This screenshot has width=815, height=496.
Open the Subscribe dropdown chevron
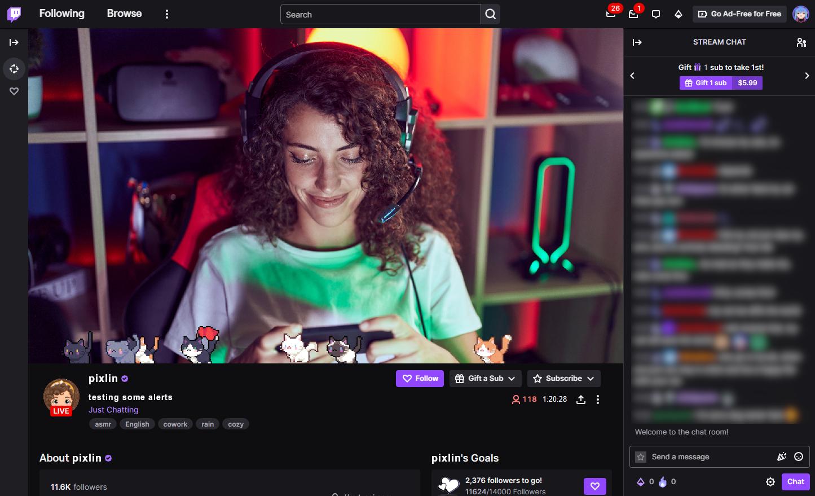click(x=591, y=378)
